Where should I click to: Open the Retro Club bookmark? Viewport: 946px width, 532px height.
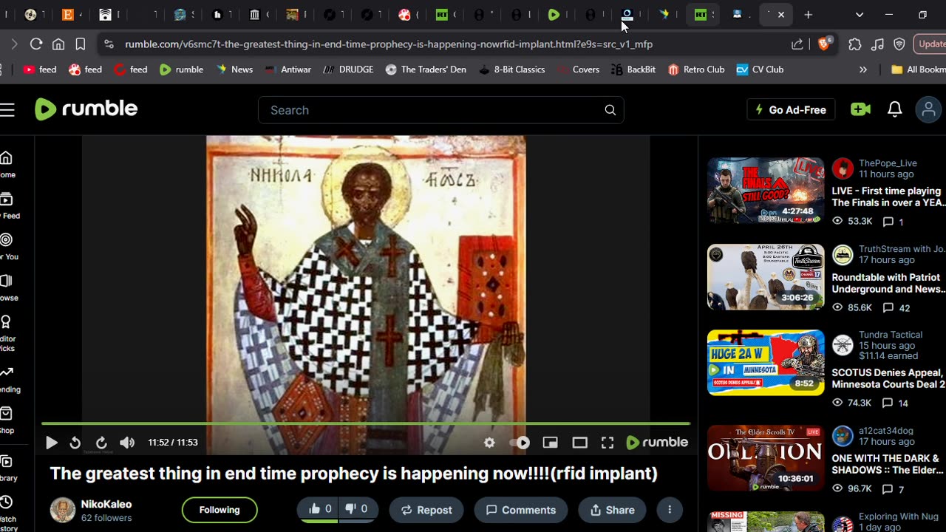click(x=695, y=69)
